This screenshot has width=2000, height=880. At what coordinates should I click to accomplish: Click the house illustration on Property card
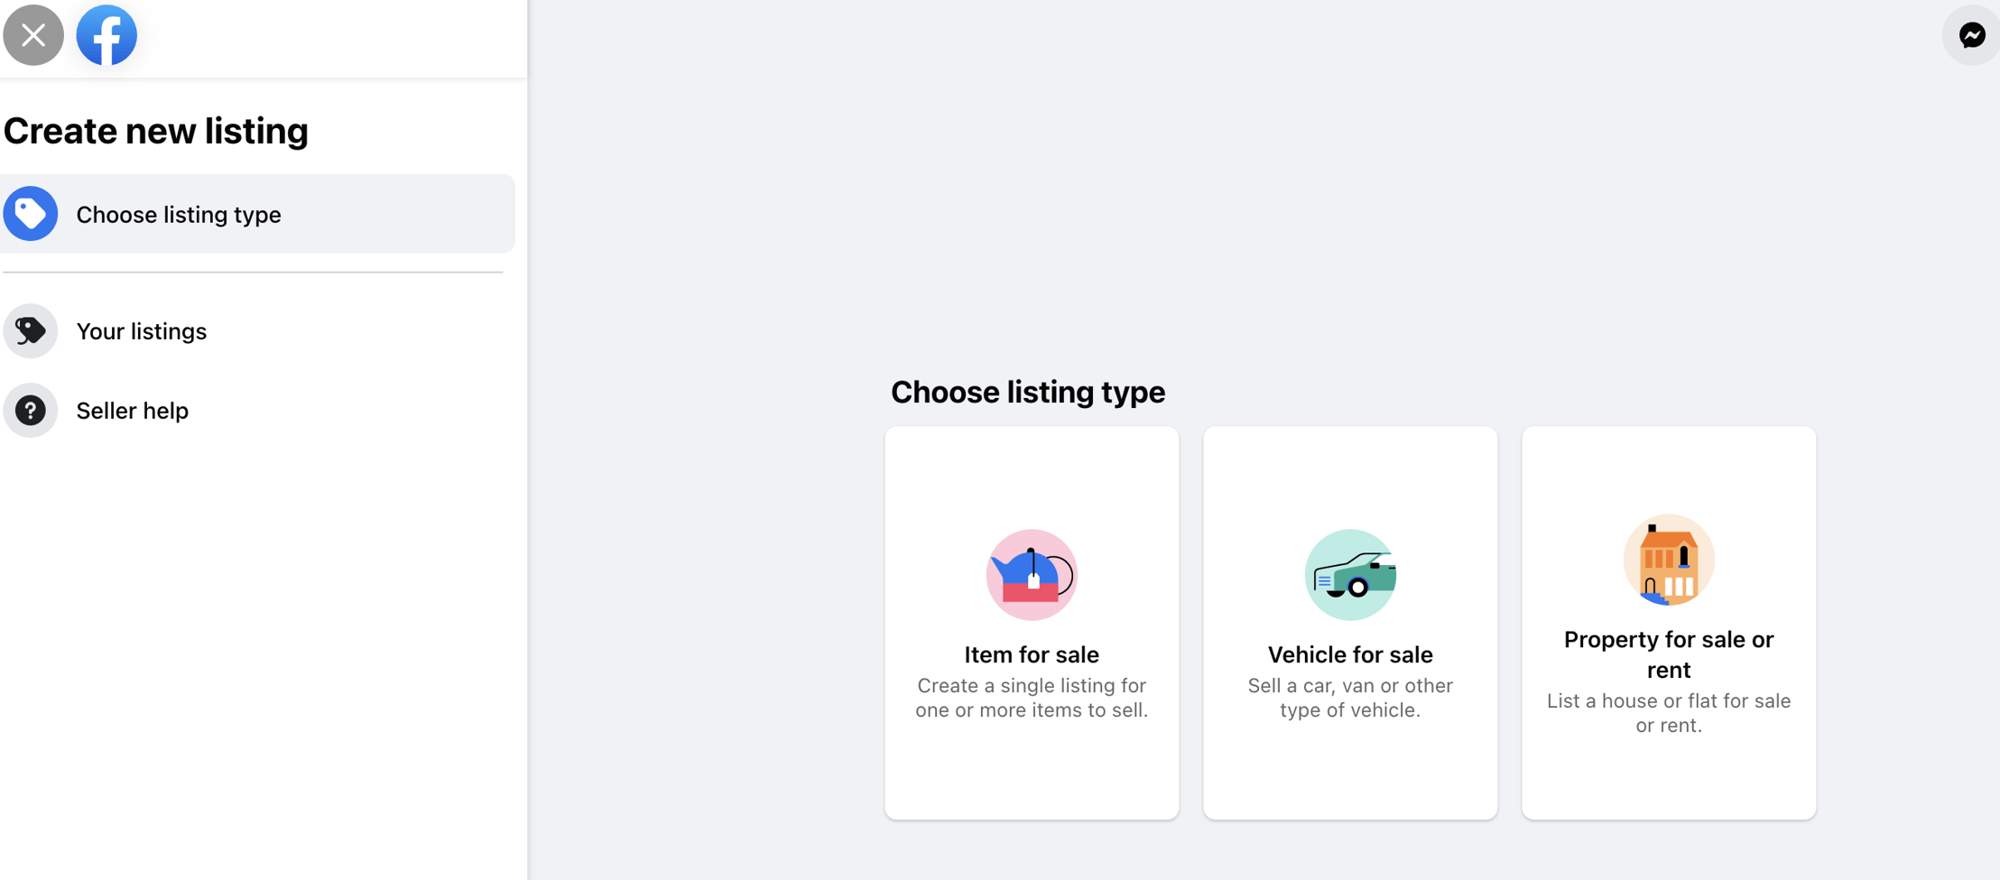(x=1669, y=560)
